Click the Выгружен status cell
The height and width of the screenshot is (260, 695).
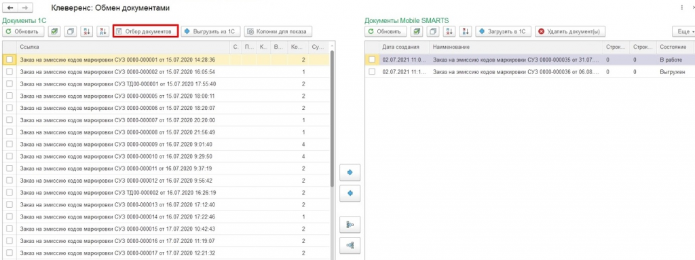(675, 72)
